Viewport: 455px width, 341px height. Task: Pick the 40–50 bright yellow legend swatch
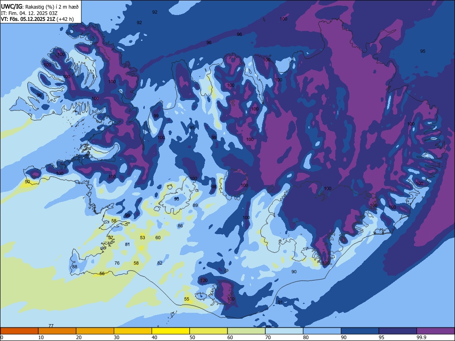[x=171, y=331]
